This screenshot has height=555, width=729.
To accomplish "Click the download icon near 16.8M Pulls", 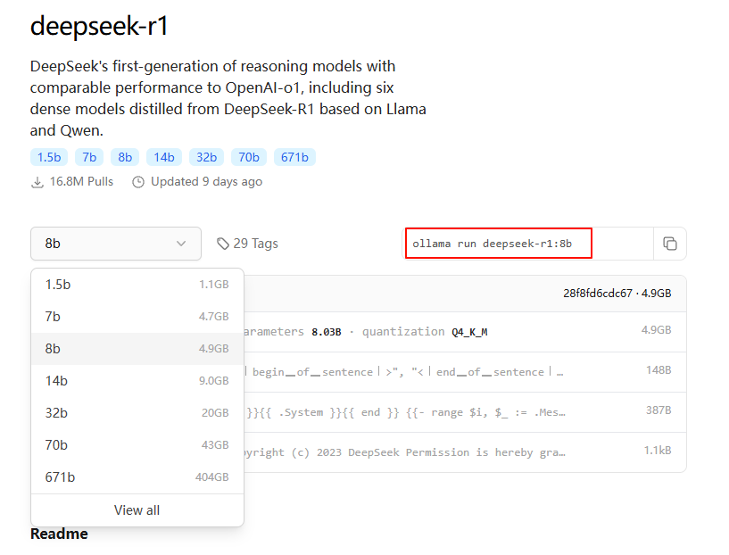I will point(37,182).
